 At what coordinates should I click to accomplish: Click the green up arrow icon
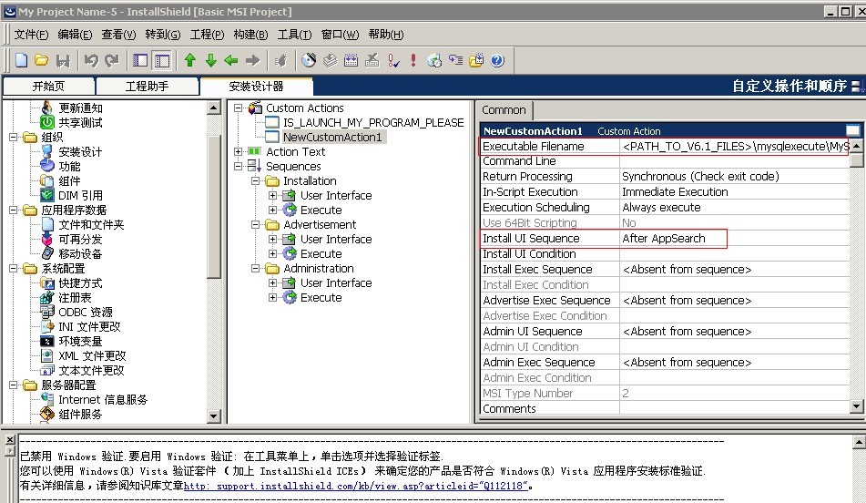pos(190,60)
